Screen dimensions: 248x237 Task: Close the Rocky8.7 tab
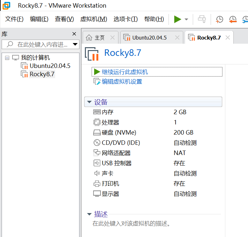(x=228, y=38)
